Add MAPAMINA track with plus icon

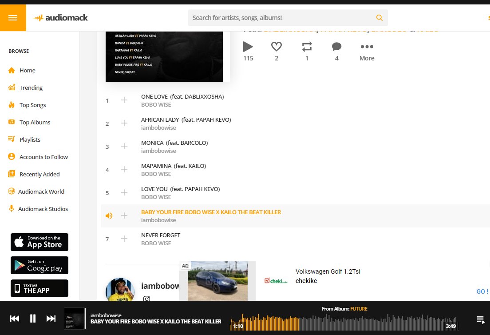point(124,170)
